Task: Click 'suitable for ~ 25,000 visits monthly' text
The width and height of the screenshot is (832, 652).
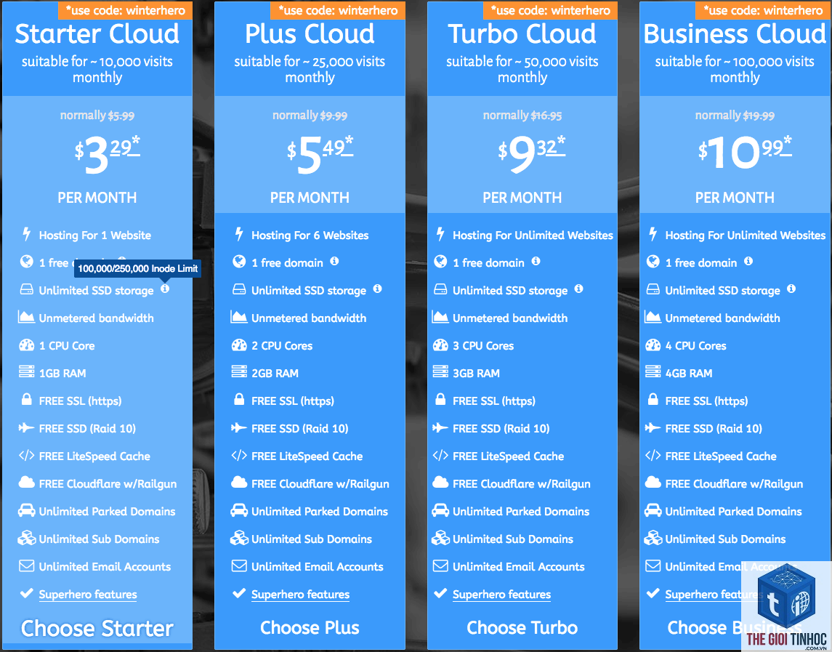Action: tap(310, 69)
